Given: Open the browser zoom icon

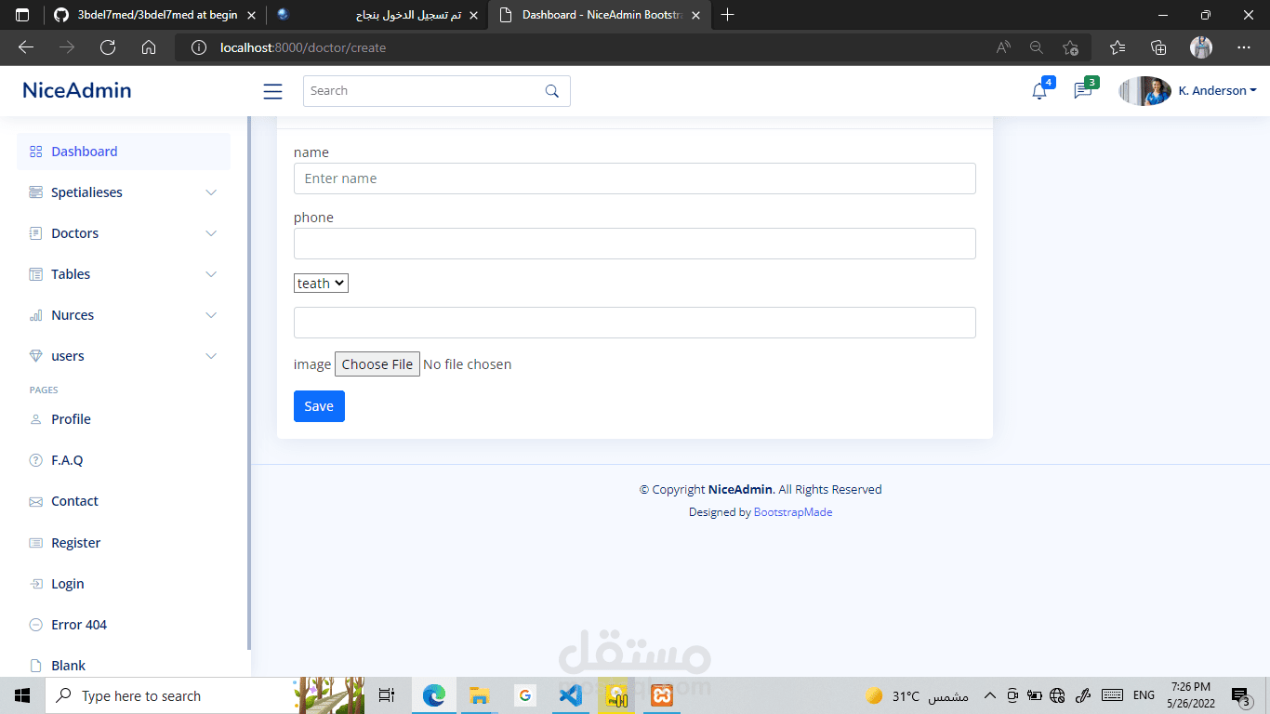Looking at the screenshot, I should (1037, 47).
